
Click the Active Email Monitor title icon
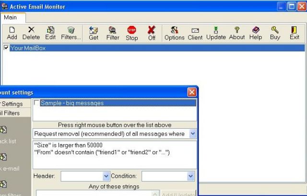tap(4, 6)
